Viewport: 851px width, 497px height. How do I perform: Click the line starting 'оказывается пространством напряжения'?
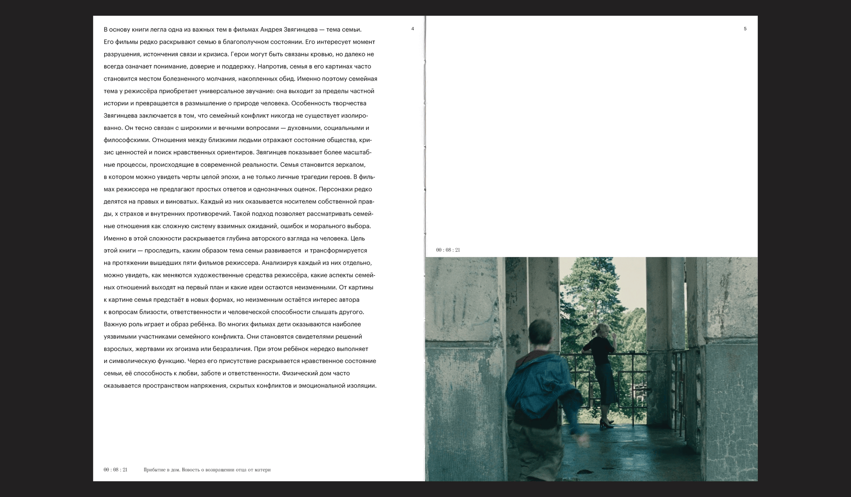[x=240, y=385]
